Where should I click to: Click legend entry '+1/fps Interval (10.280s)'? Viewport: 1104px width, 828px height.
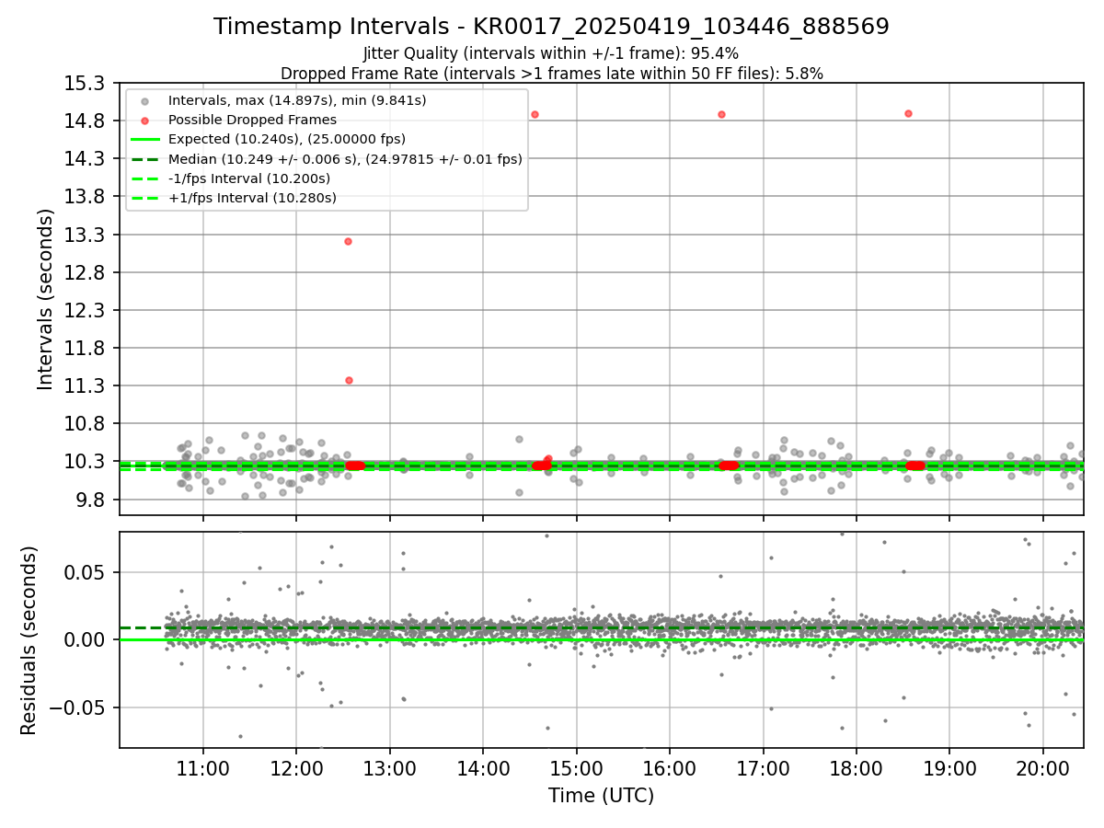pos(252,198)
